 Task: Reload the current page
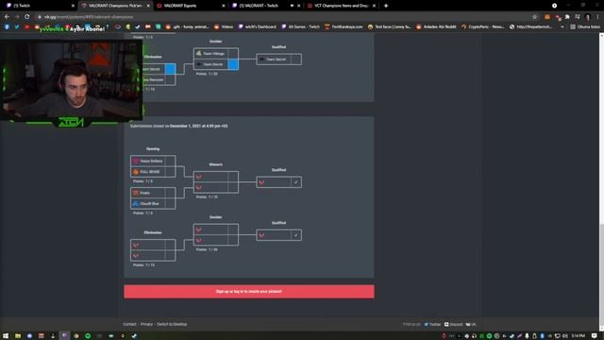tap(27, 17)
